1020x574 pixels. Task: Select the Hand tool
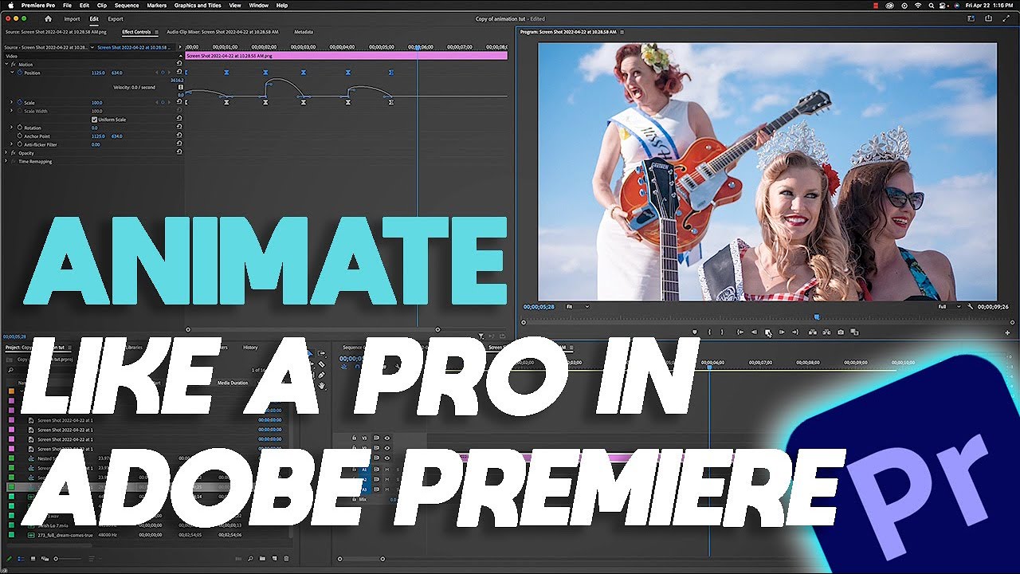[321, 386]
